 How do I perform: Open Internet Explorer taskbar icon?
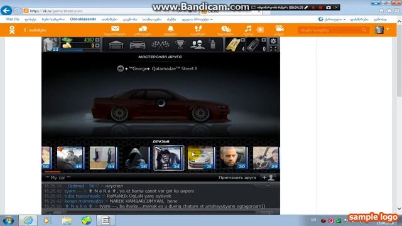(28, 220)
